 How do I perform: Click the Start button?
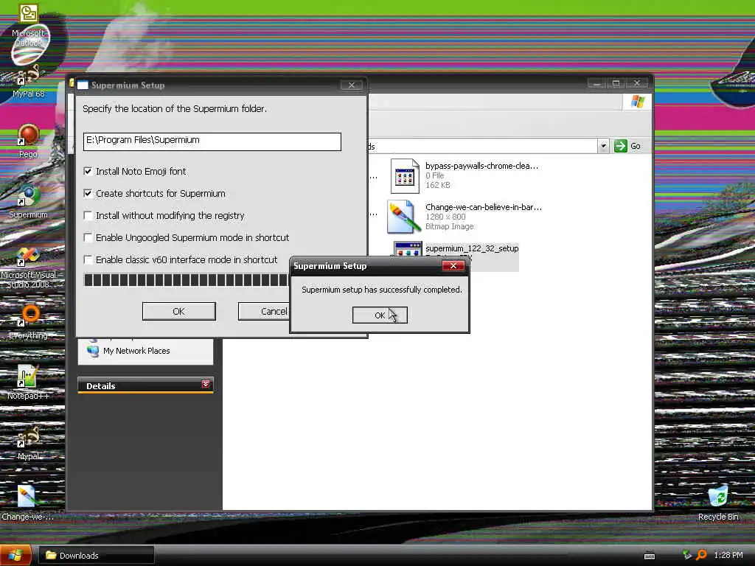click(16, 556)
